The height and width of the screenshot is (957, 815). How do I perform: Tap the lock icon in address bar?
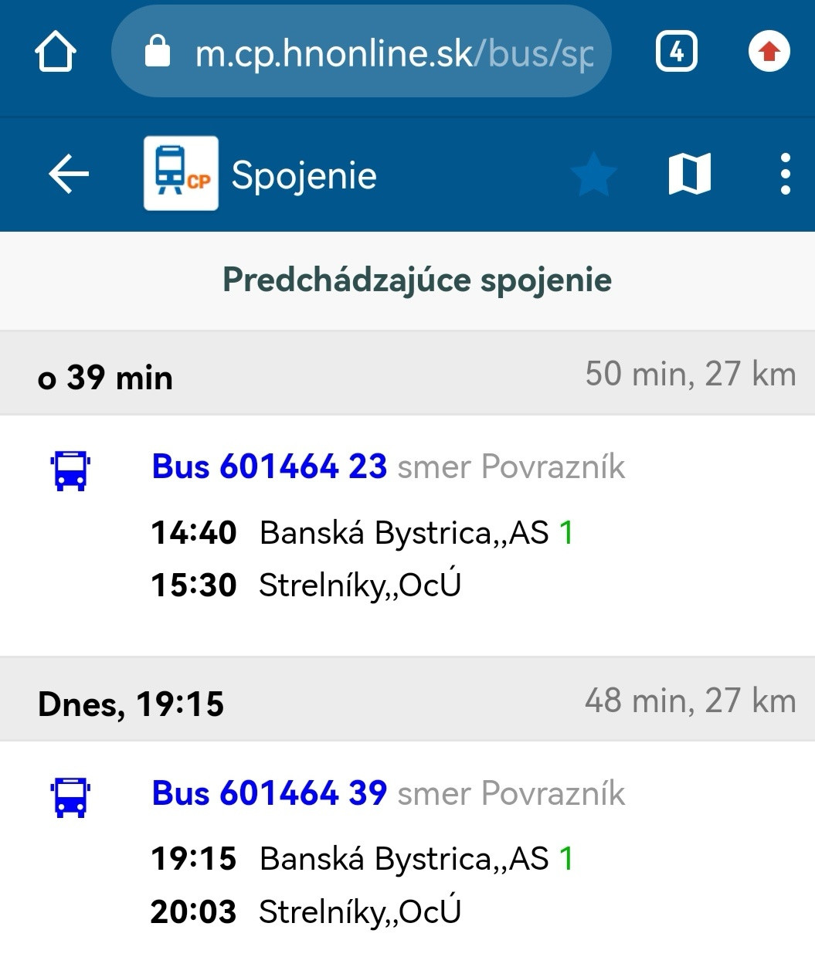pos(158,53)
